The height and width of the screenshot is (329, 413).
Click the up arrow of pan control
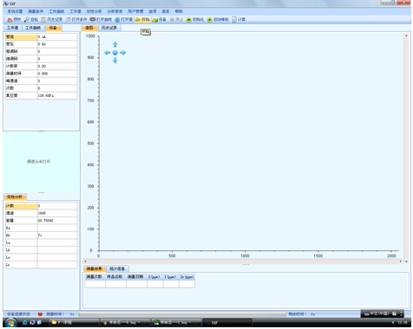115,44
